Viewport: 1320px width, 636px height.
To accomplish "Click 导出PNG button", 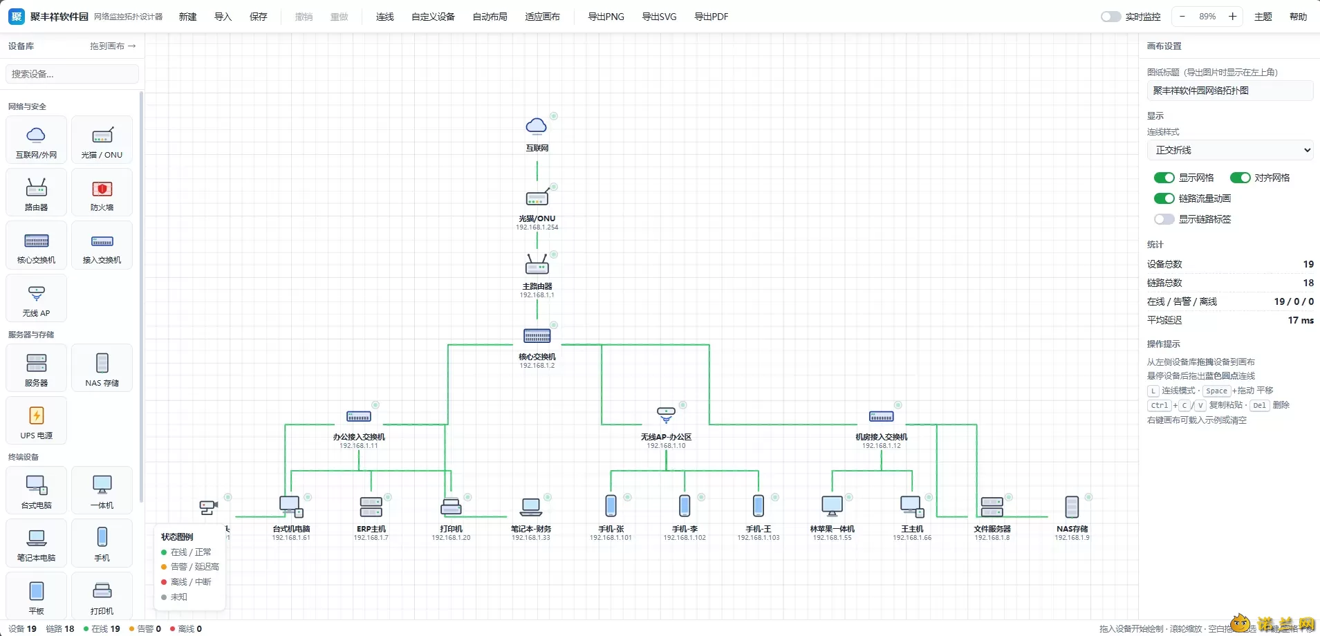I will pyautogui.click(x=606, y=17).
